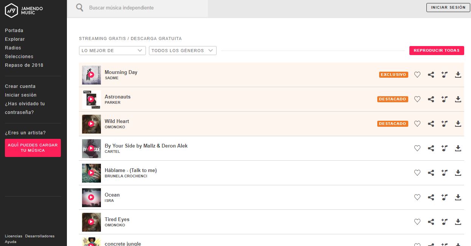Click the REPRODUCIR TODAS button
Viewport: 471px width, 246px height.
437,51
